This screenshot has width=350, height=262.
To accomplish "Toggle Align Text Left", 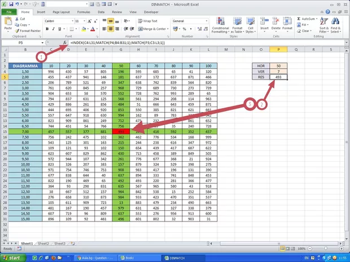I will tap(104, 29).
